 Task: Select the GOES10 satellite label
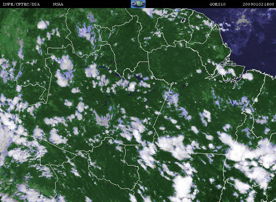tap(218, 4)
